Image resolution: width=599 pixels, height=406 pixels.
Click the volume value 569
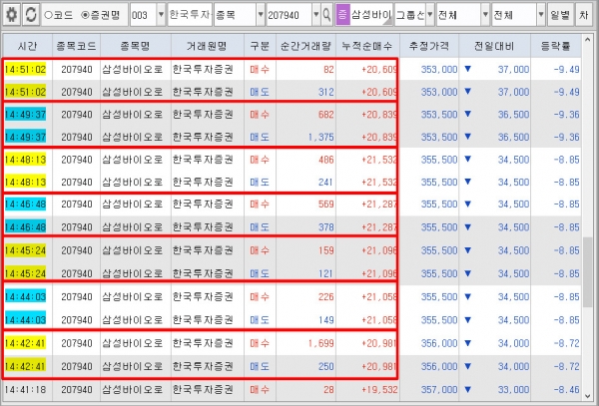pyautogui.click(x=325, y=204)
